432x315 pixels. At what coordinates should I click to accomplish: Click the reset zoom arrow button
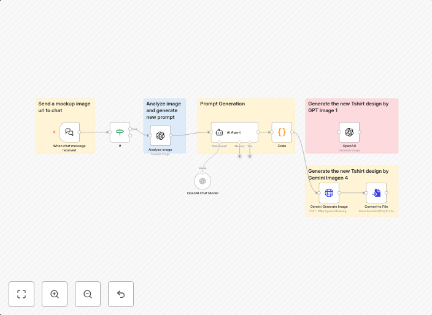(121, 294)
